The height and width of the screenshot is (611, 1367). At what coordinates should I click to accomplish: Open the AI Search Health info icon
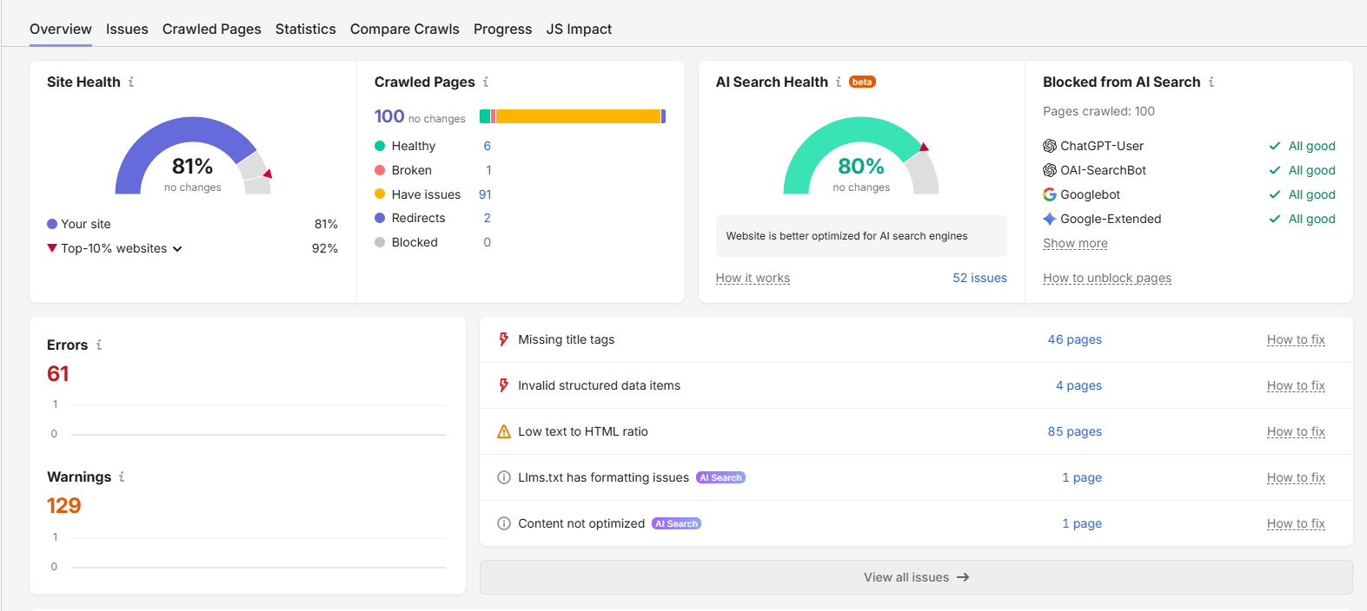(839, 82)
